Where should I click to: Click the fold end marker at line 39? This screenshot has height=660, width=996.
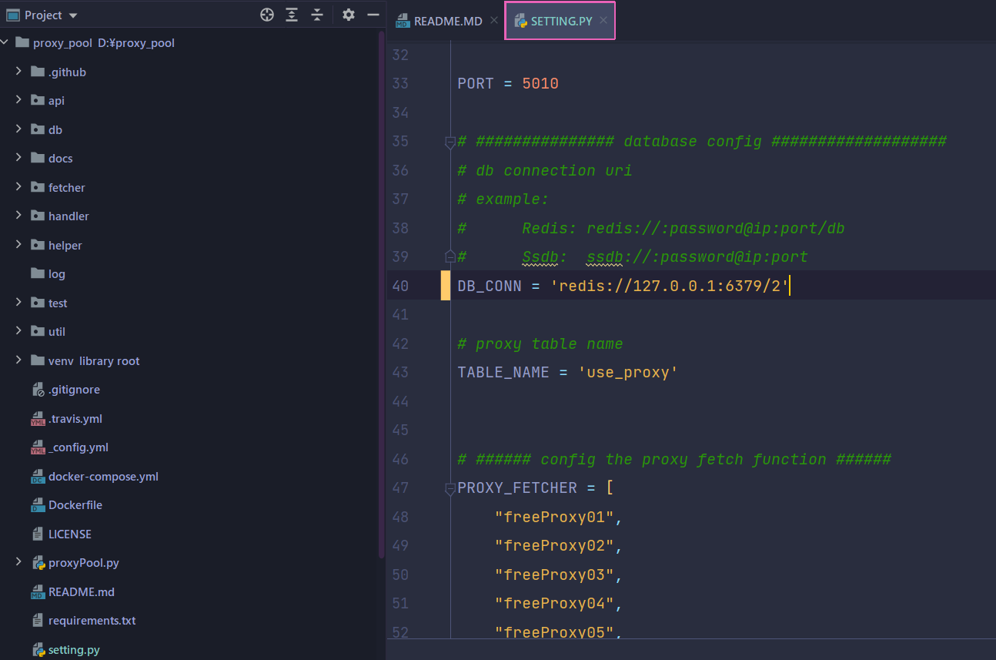tap(450, 256)
